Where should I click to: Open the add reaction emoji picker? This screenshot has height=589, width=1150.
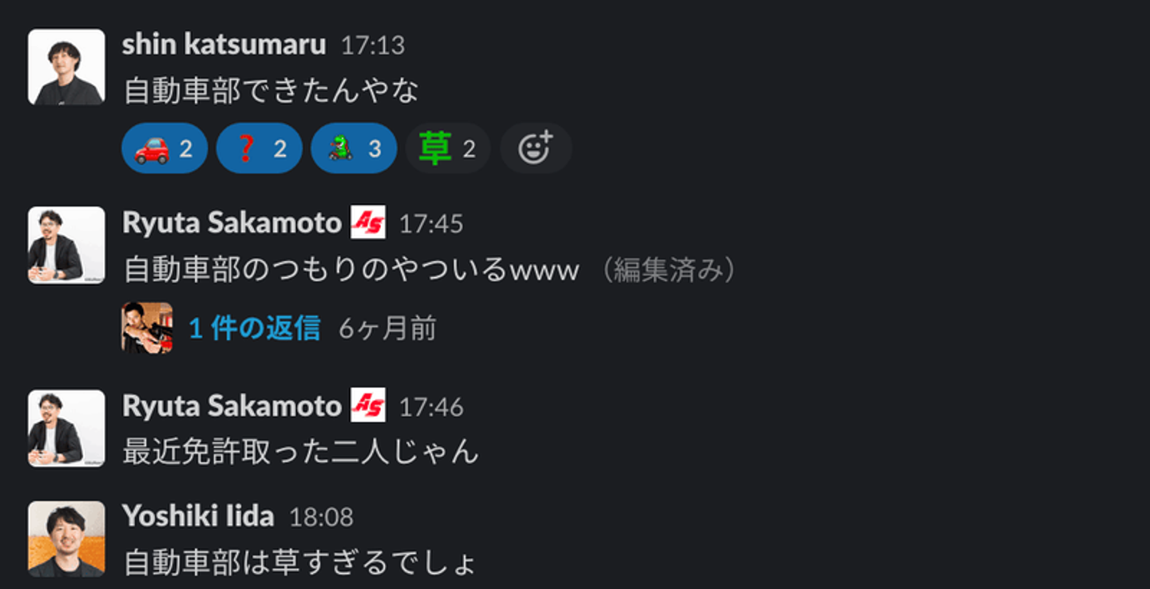click(x=536, y=148)
